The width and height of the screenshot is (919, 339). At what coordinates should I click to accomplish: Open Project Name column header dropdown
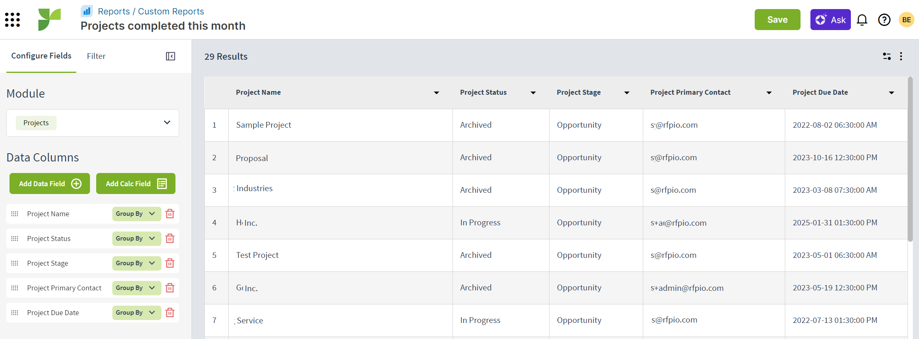(436, 93)
